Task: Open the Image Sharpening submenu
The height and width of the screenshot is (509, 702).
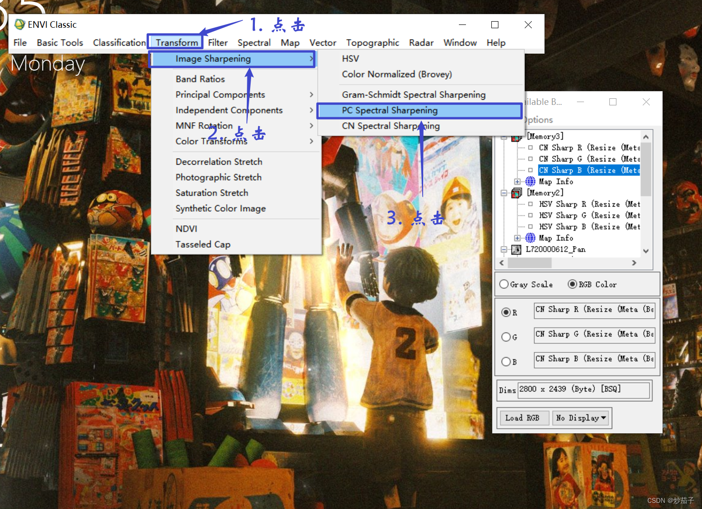Action: point(234,59)
